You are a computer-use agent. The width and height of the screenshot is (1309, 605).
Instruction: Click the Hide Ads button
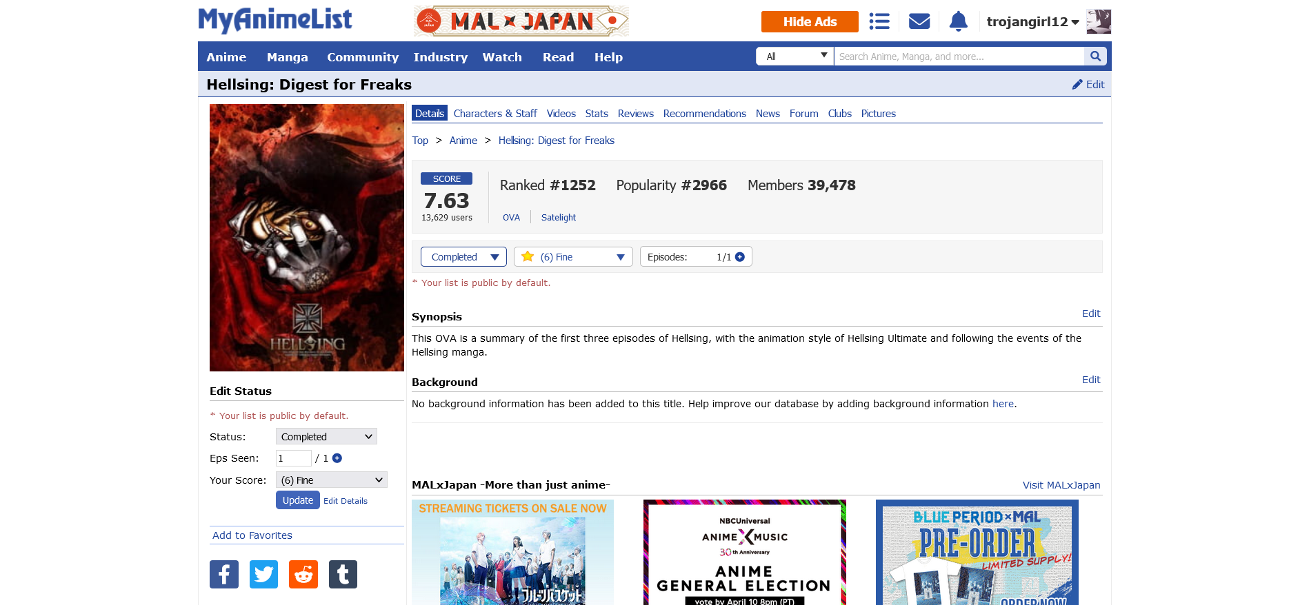point(810,22)
